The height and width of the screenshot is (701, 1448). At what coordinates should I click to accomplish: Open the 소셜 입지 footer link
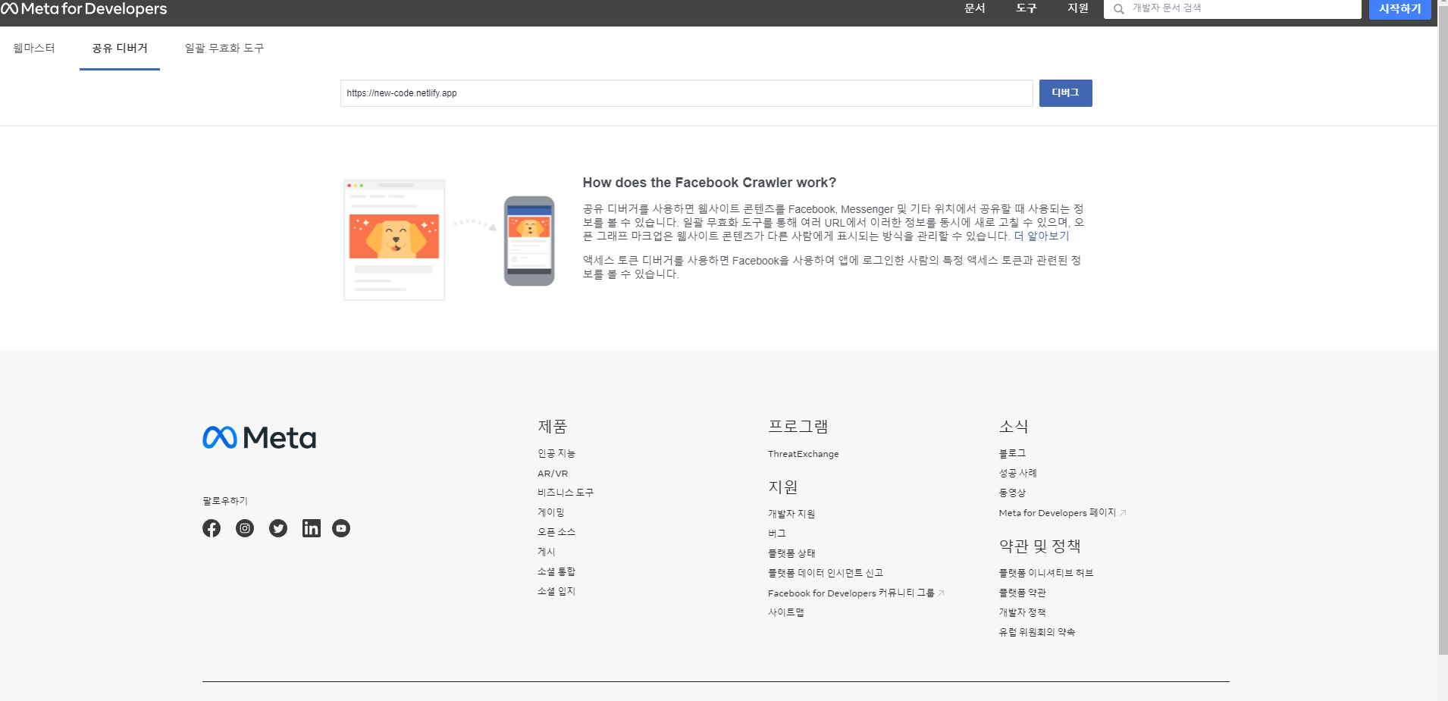(556, 591)
